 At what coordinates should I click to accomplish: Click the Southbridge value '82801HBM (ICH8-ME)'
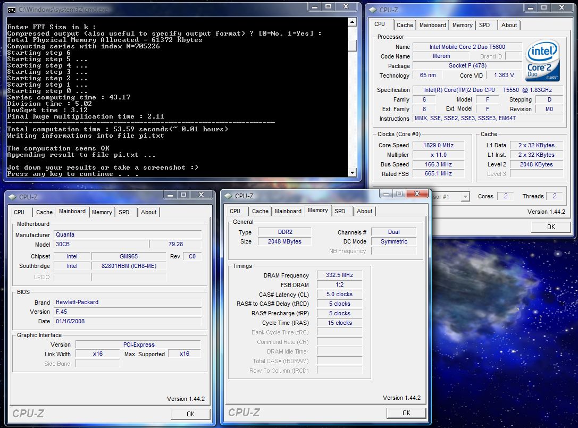tap(129, 266)
